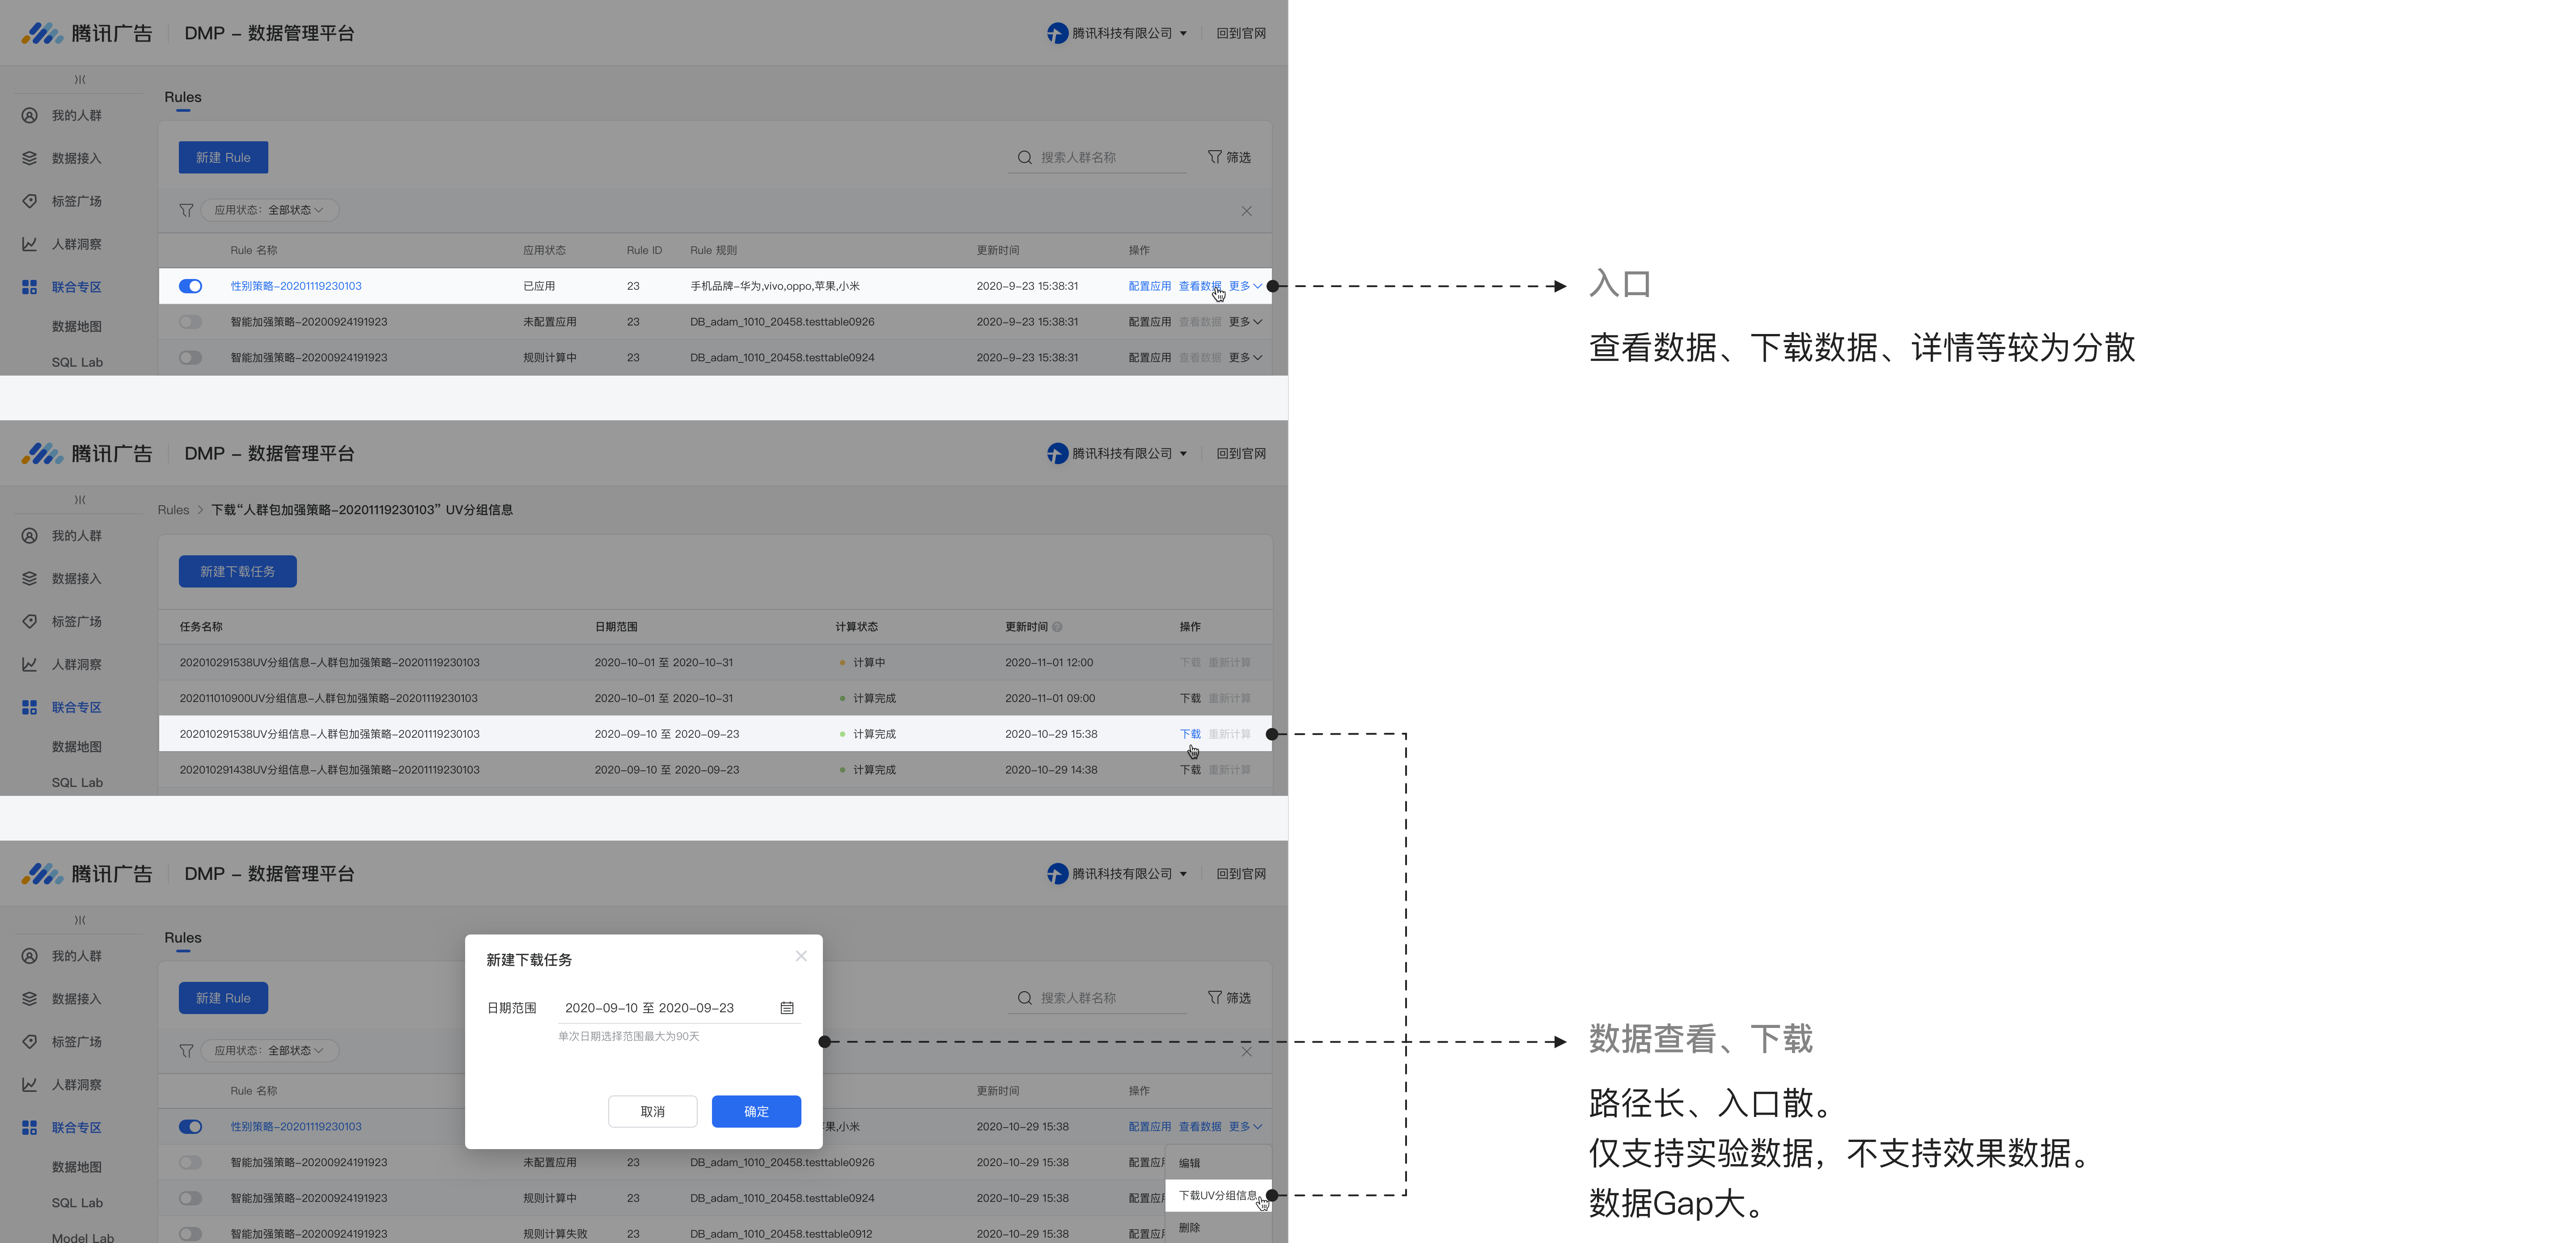Open 我的人群 icon on the UV分组信息 download page

(30, 536)
